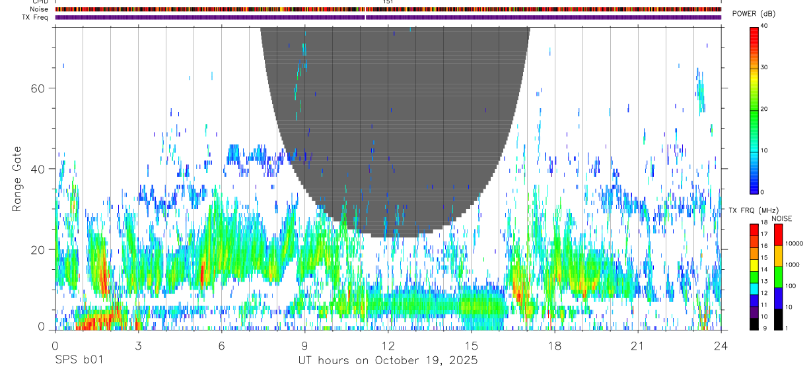Click the 9 tick on UT hours axis
811x374 pixels.
click(304, 346)
